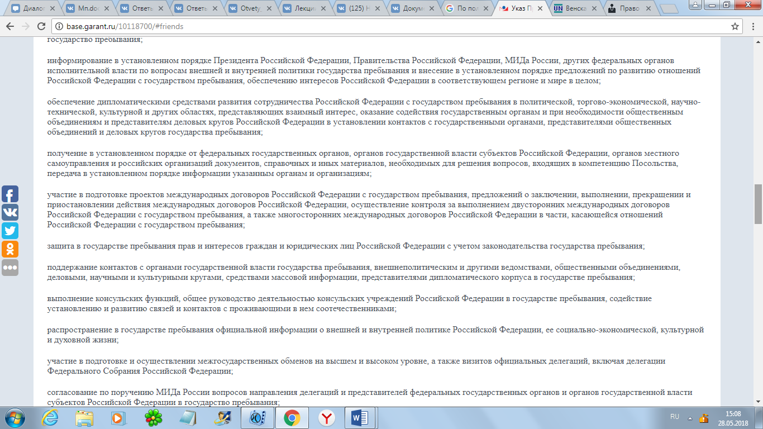This screenshot has width=763, height=429.
Task: Click the paragraph starting "распространение в государстве пребывания"
Action: click(375, 335)
